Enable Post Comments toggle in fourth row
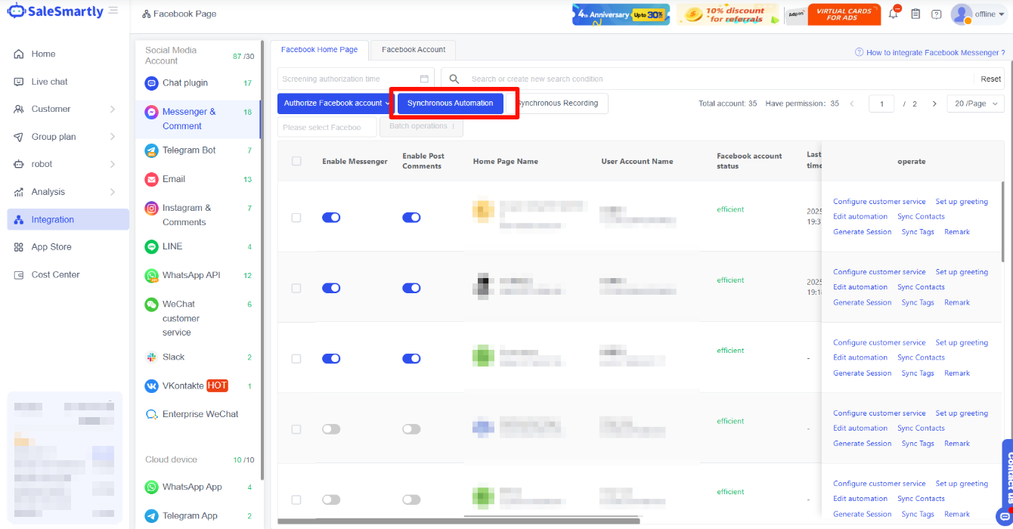 coord(411,429)
